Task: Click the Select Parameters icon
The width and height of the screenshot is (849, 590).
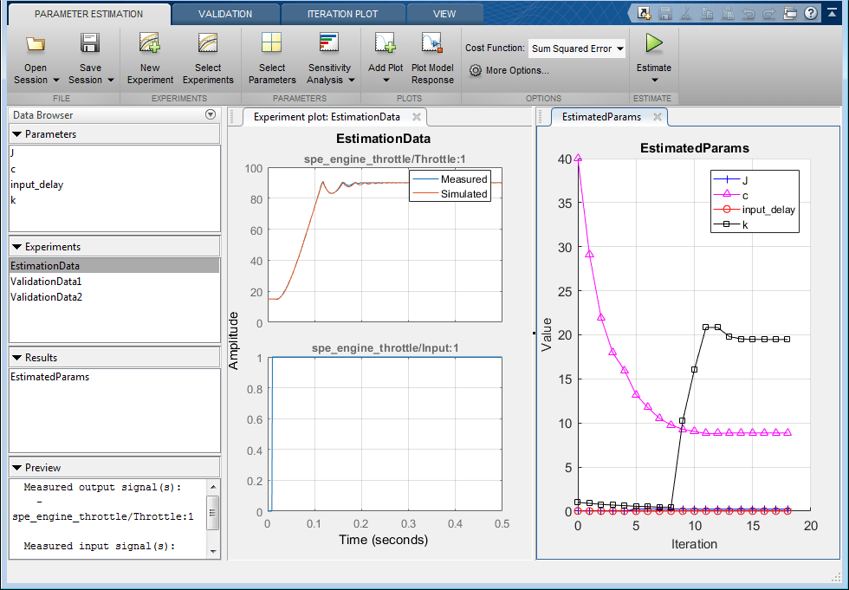Action: (x=271, y=44)
